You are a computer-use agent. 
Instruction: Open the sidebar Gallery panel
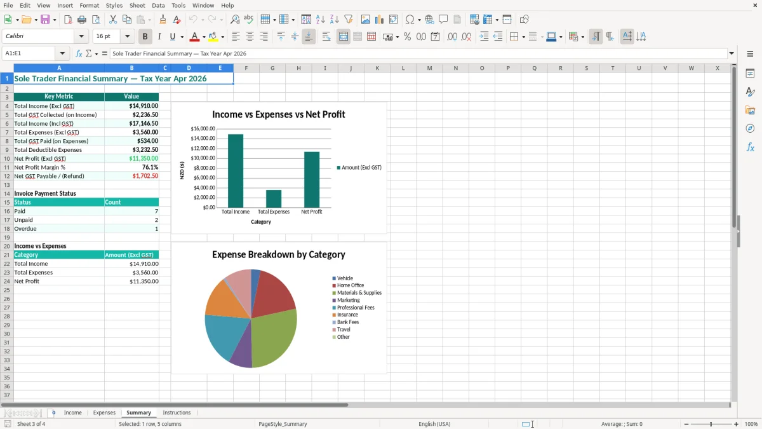(x=750, y=111)
